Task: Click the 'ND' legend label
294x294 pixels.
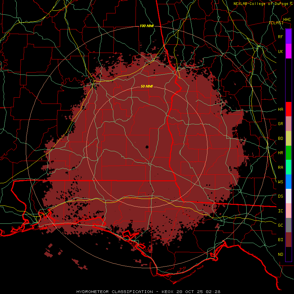Action: point(280,254)
